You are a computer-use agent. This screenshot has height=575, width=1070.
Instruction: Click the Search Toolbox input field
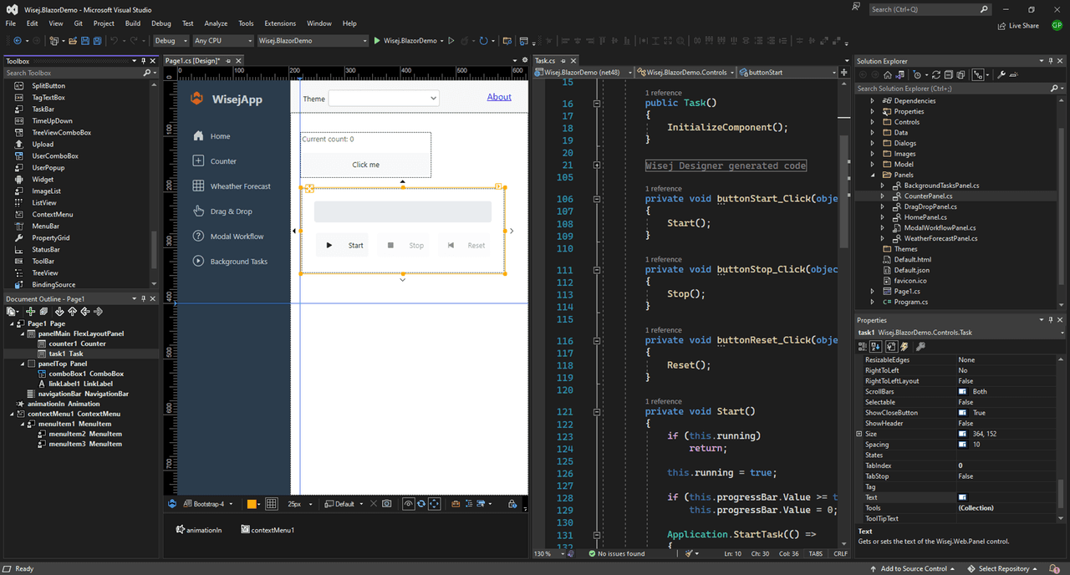[x=74, y=73]
